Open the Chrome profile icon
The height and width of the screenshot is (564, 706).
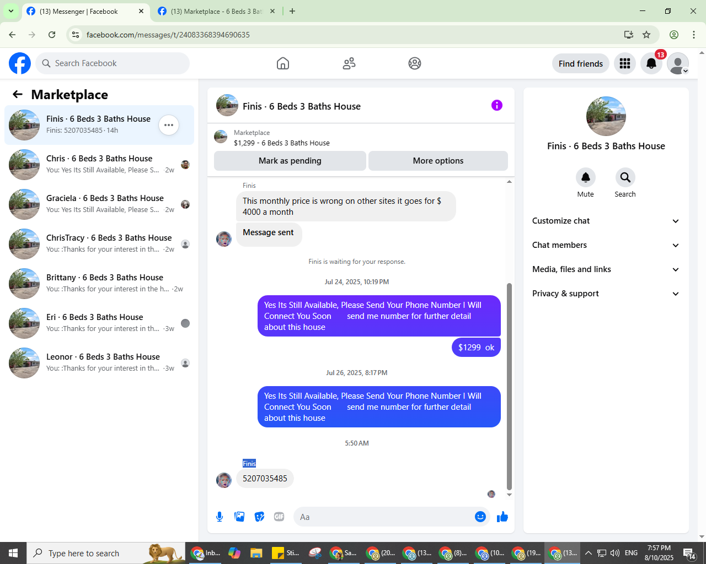(x=674, y=35)
